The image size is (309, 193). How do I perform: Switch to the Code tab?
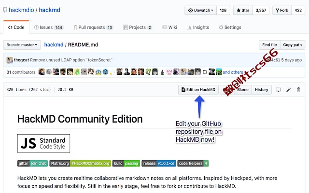click(x=16, y=27)
